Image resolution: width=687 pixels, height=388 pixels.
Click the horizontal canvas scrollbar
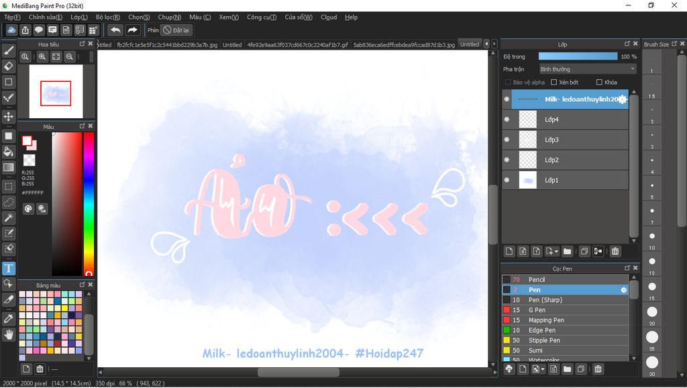tap(298, 372)
